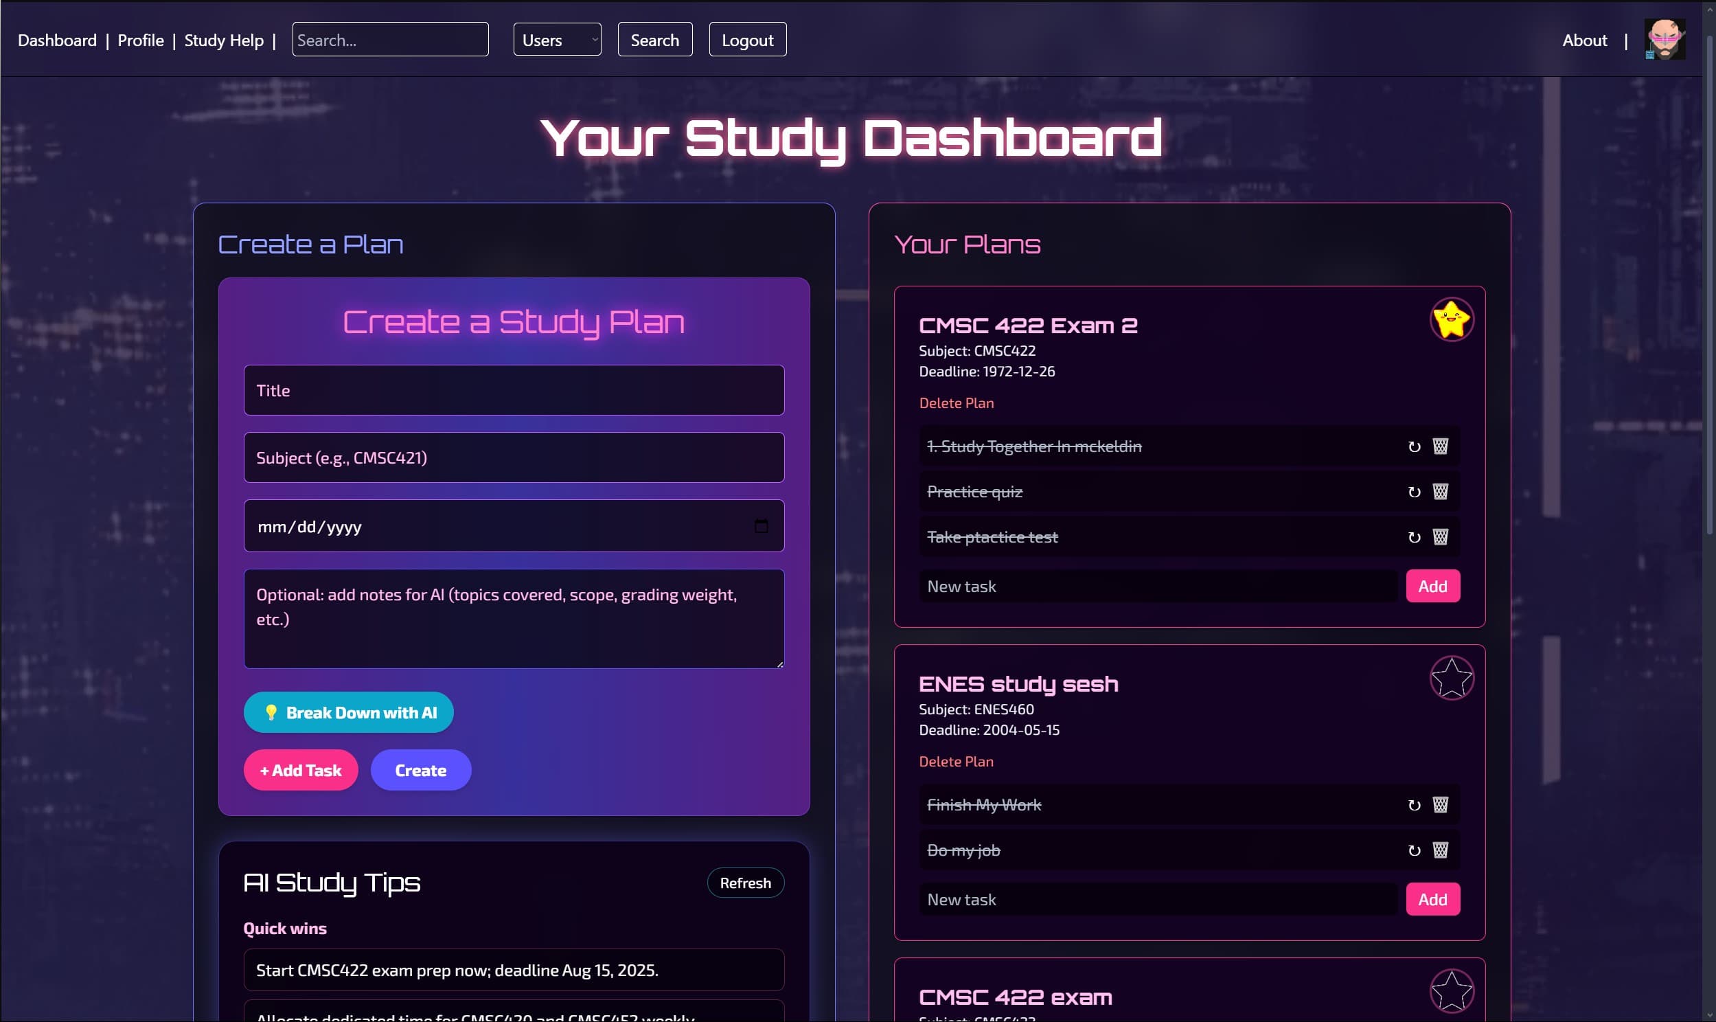The image size is (1716, 1022).
Task: Remove "1. Study Together In mckeldin" via trash icon
Action: click(1440, 446)
